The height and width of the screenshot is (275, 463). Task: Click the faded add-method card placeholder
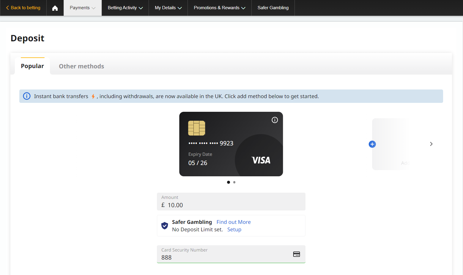(391, 144)
